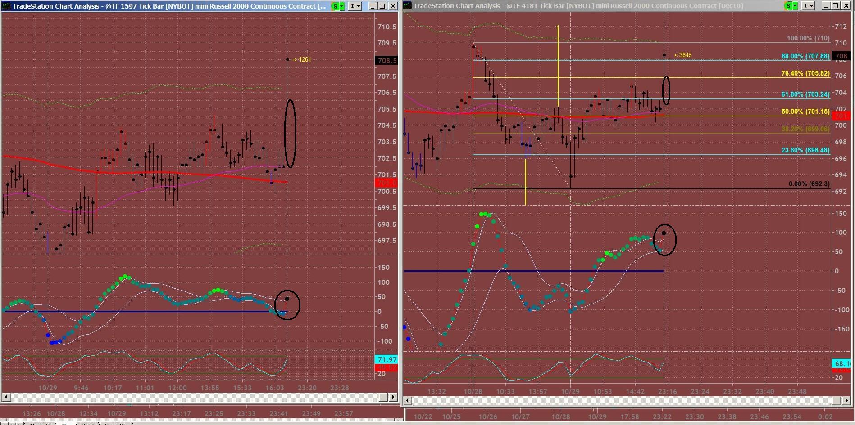Select the 76.40% (705.82) Fibonacci label

pyautogui.click(x=805, y=73)
